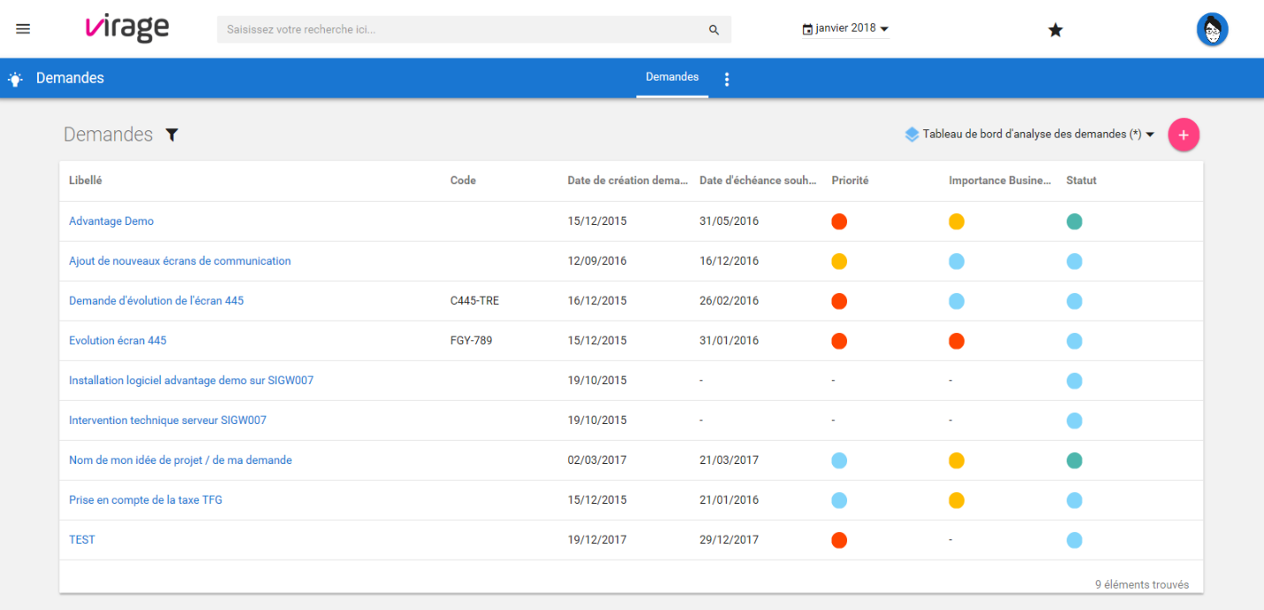The width and height of the screenshot is (1264, 610).
Task: Create a new demande with the pink plus button
Action: pyautogui.click(x=1183, y=135)
